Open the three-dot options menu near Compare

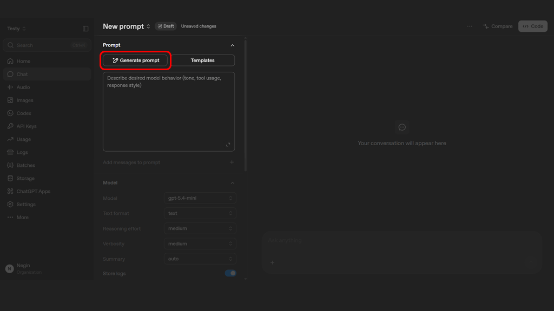(470, 26)
